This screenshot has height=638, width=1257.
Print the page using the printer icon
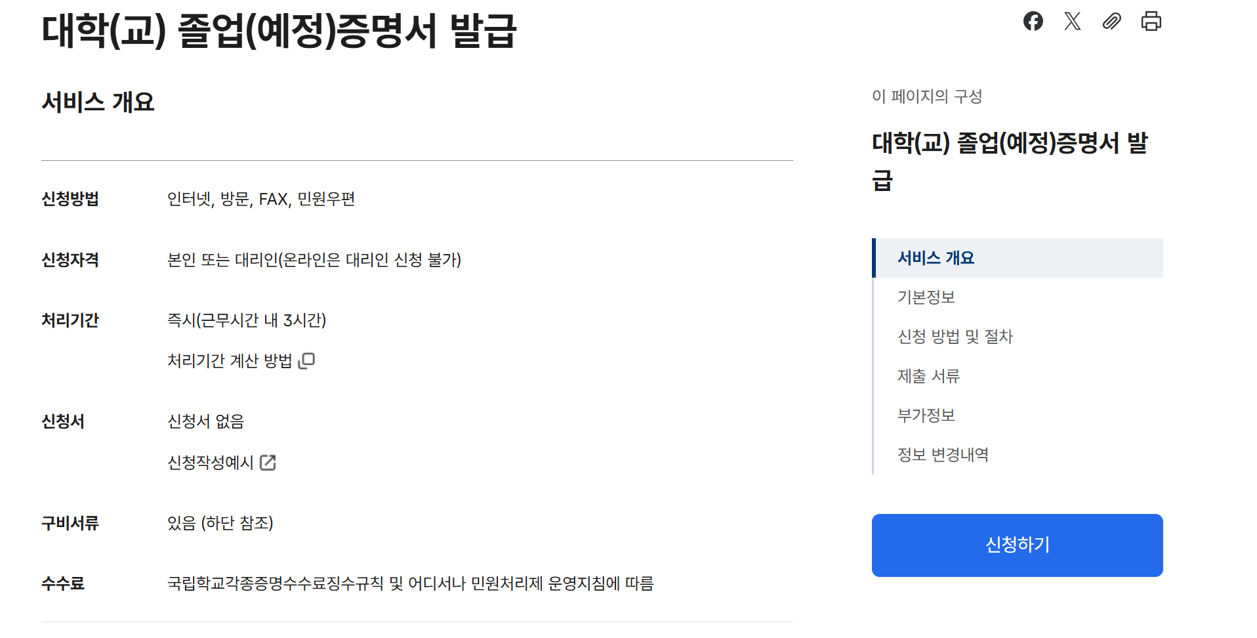coord(1151,22)
